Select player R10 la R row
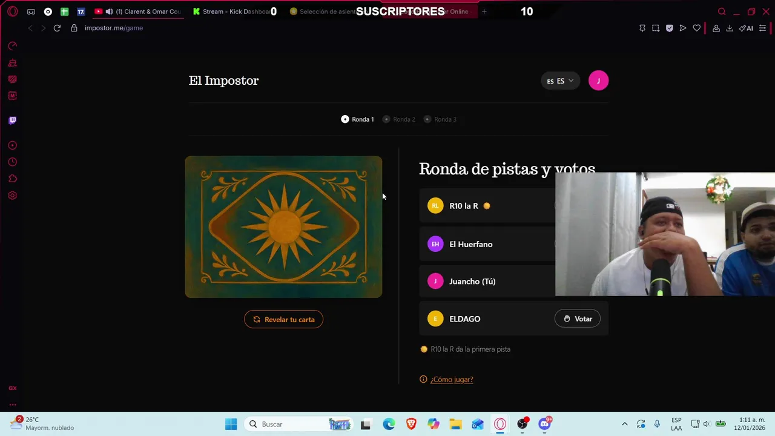 (x=487, y=206)
